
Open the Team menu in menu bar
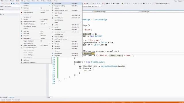[28, 1]
